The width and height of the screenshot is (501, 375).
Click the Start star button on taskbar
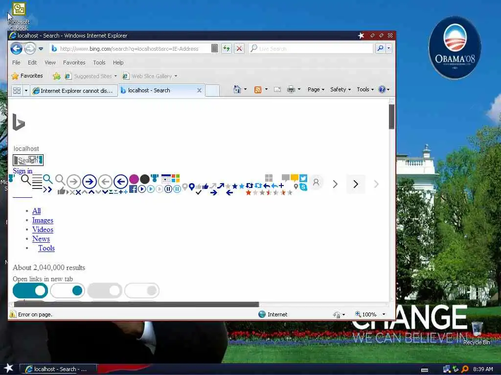pyautogui.click(x=9, y=368)
